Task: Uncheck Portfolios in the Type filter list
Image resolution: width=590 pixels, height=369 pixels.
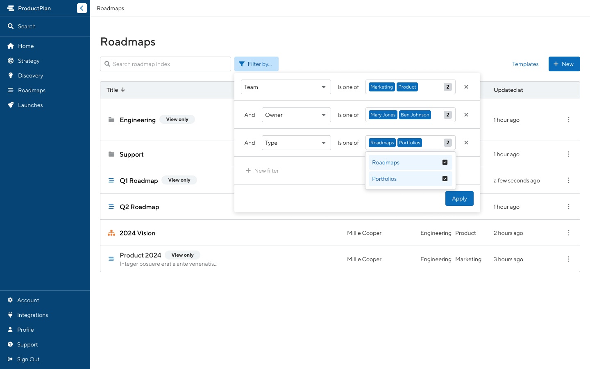Action: tap(445, 179)
